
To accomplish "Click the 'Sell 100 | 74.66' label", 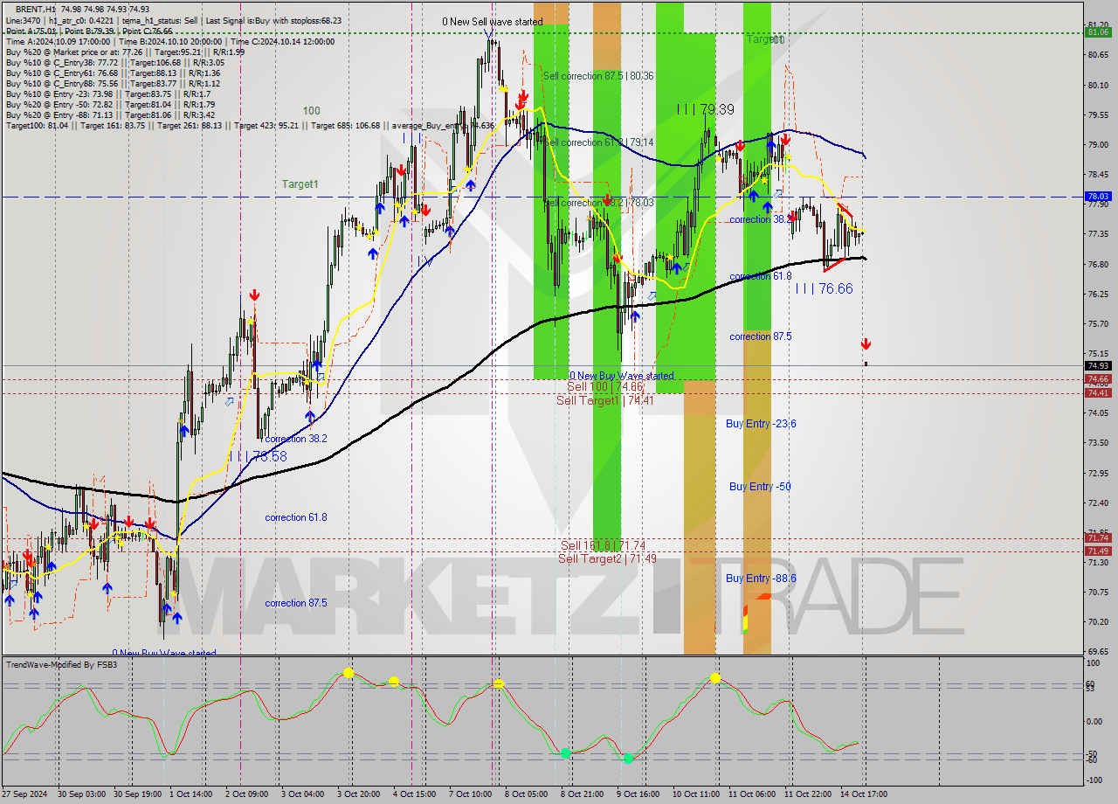I will click(x=604, y=386).
